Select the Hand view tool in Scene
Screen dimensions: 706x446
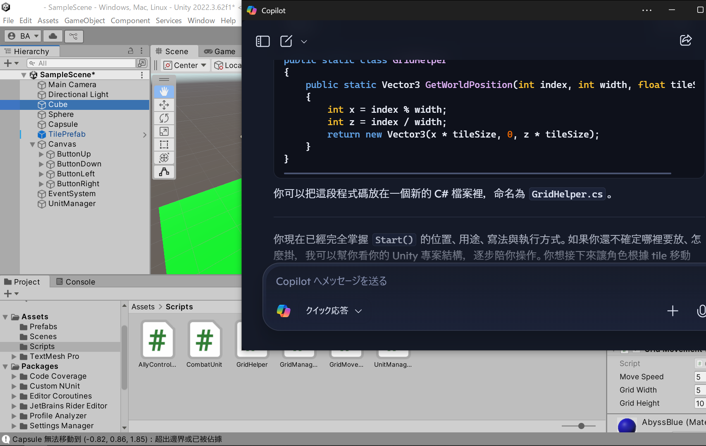coord(164,91)
